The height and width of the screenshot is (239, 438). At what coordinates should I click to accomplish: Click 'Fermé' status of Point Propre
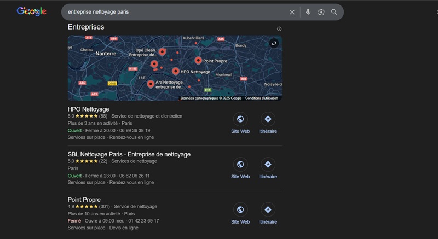74,221
